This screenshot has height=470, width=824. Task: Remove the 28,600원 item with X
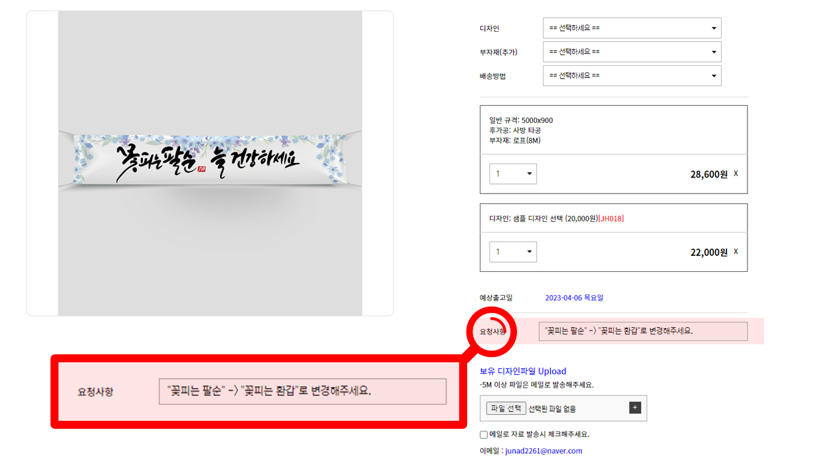(x=736, y=174)
